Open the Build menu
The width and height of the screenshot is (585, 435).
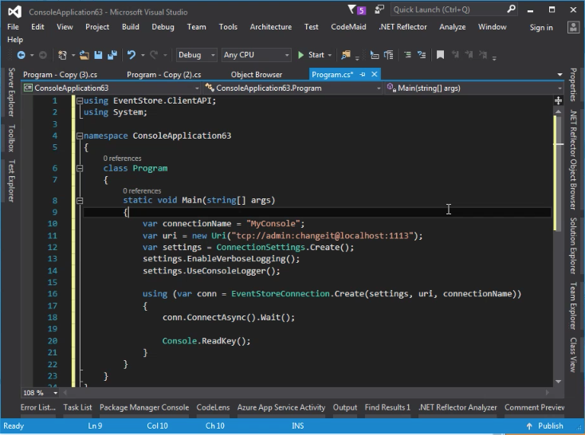(131, 27)
